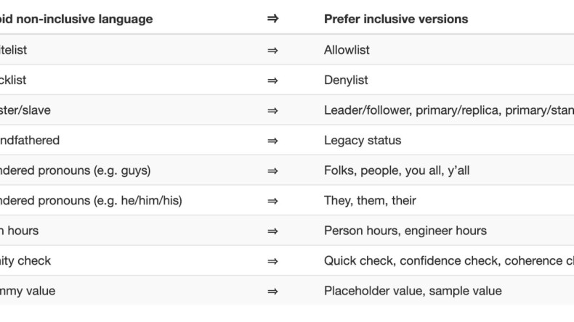The height and width of the screenshot is (322, 574).
Task: Click the arrow beside They, them, their
Action: tap(272, 201)
